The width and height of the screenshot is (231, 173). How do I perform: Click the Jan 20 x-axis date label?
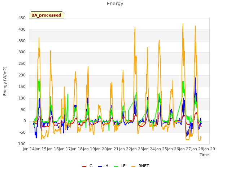[101, 149]
